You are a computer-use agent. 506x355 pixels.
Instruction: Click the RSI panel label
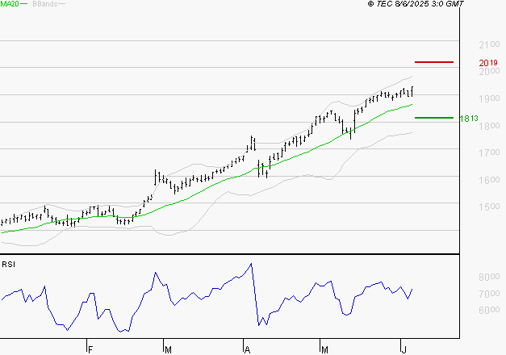(x=8, y=265)
